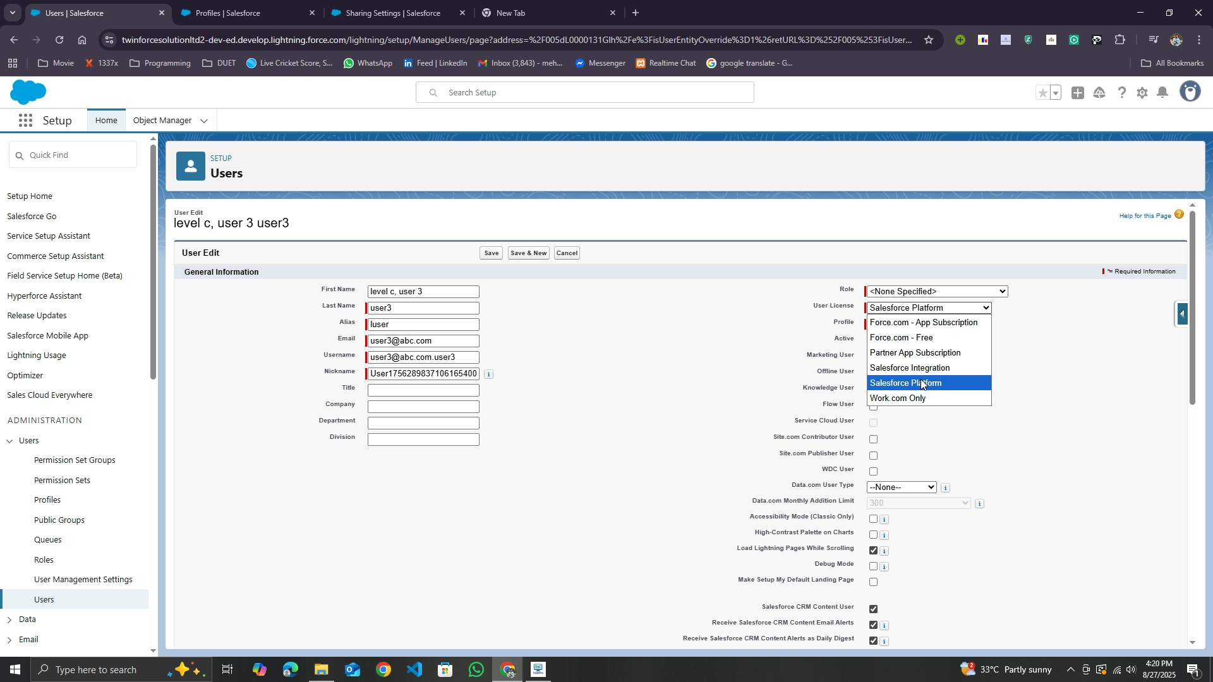Image resolution: width=1213 pixels, height=682 pixels.
Task: Click the Save button
Action: coord(491,253)
